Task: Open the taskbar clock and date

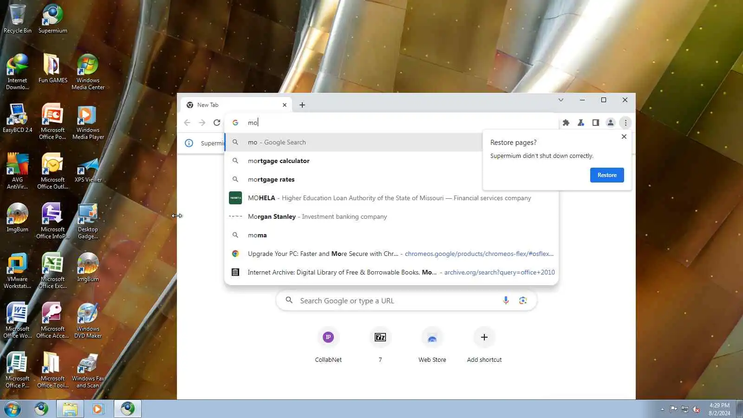Action: click(x=719, y=409)
